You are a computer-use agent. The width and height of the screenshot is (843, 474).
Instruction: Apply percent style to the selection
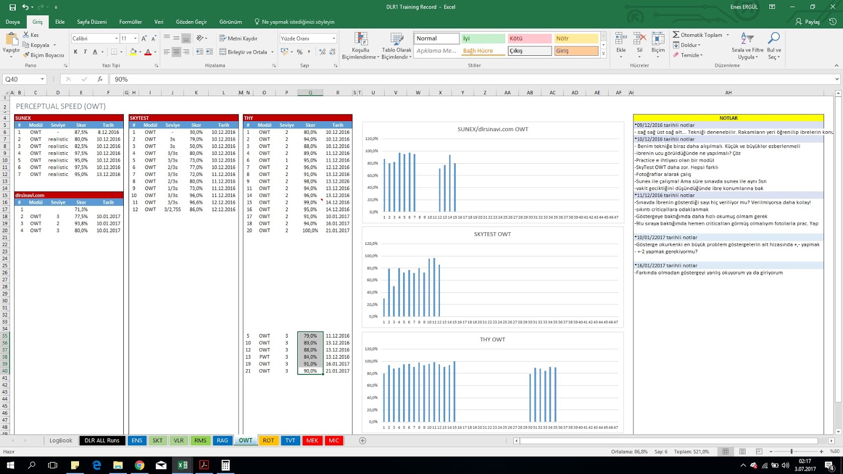[x=299, y=52]
